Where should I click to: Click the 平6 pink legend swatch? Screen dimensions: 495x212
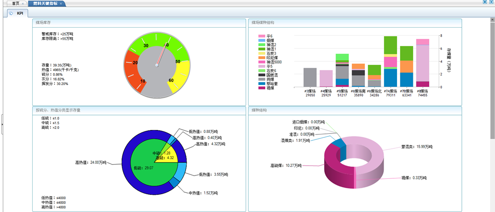[x=262, y=36]
